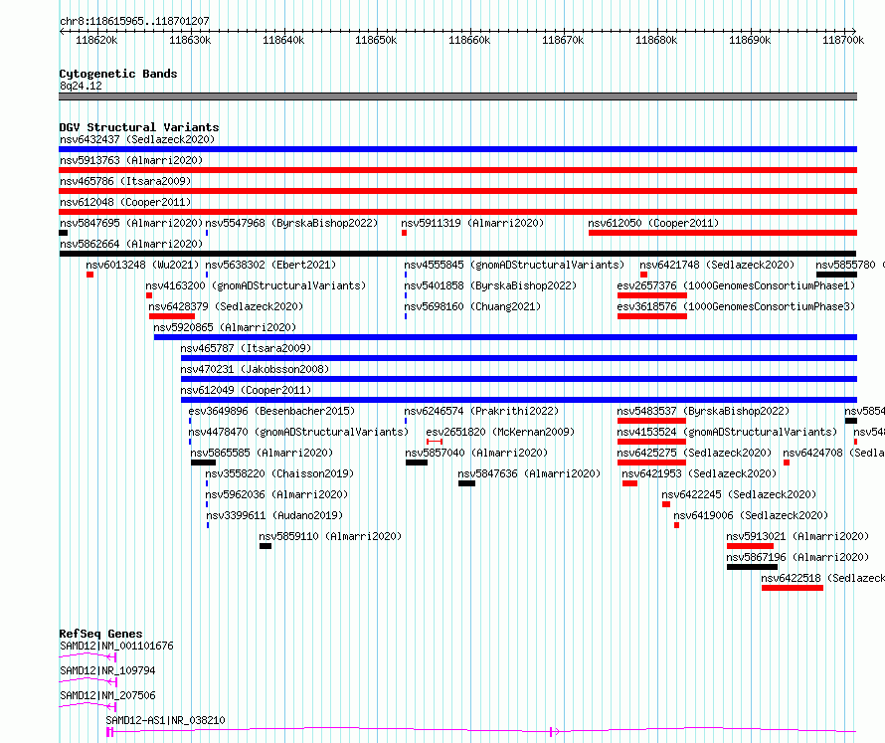
Task: Click the red bar of nsv612050
Action: [723, 233]
